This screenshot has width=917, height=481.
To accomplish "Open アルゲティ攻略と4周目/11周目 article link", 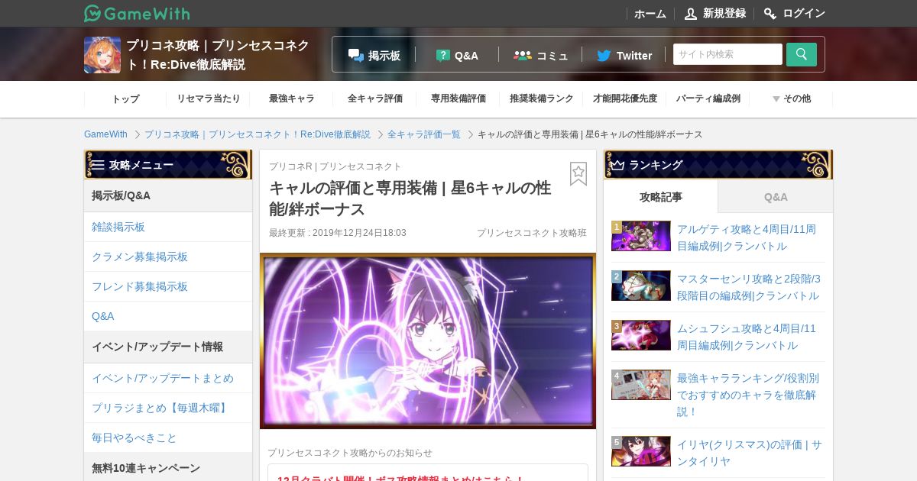I will point(747,237).
